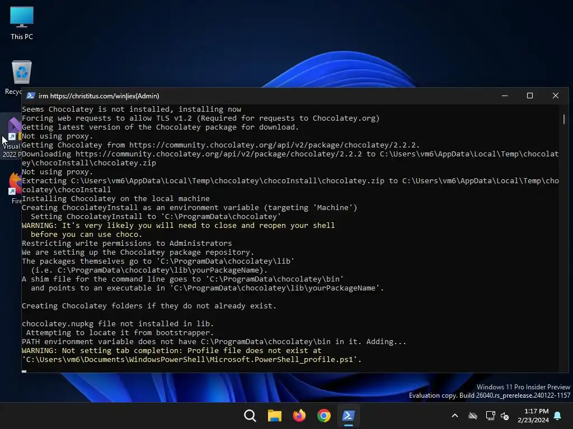Launch File Explorer from the taskbar
Screen dimensions: 573x429
pos(274,416)
